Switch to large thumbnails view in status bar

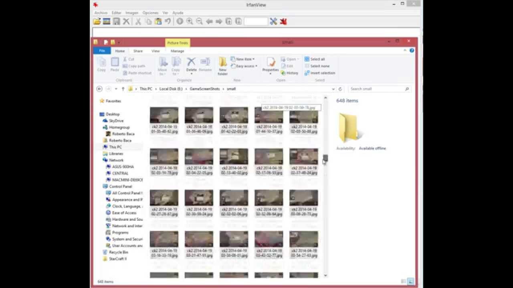pyautogui.click(x=411, y=282)
